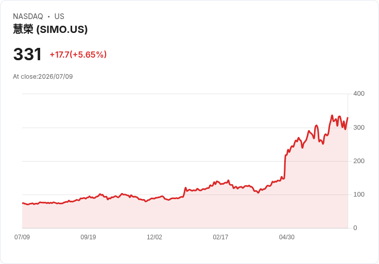379x264 pixels.
Task: Click the 07/09 x-axis date label
Action: click(x=22, y=237)
